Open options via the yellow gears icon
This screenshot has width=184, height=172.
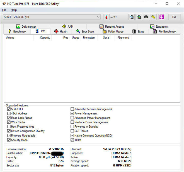(x=153, y=17)
